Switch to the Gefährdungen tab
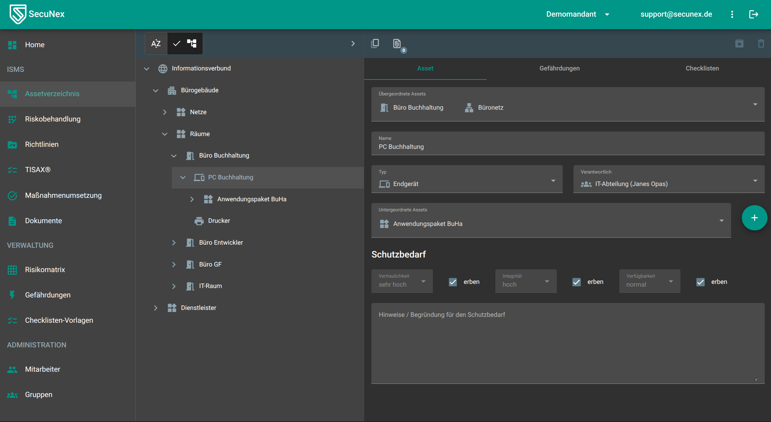Viewport: 771px width, 422px height. coord(559,68)
